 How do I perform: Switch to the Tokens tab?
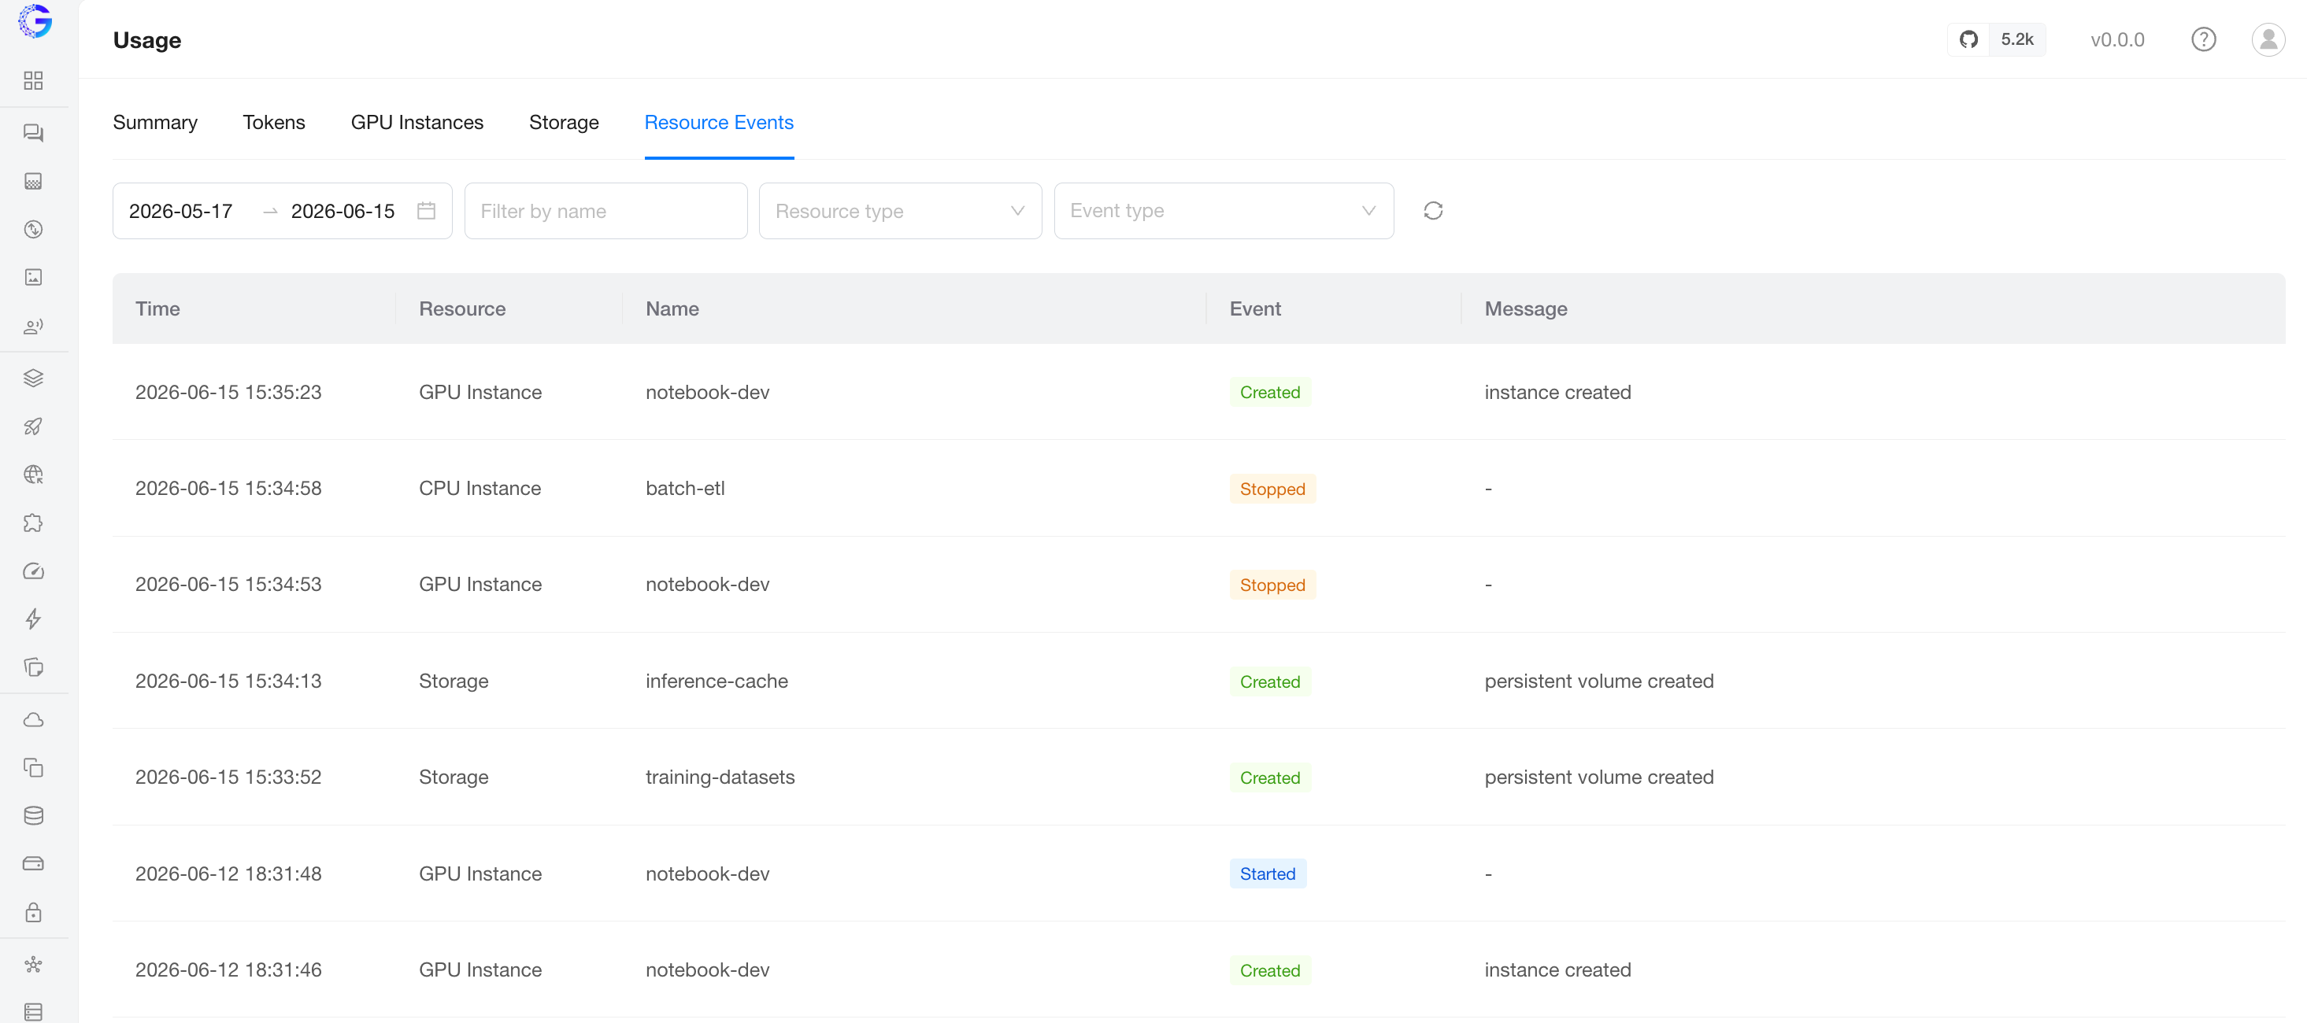(274, 123)
